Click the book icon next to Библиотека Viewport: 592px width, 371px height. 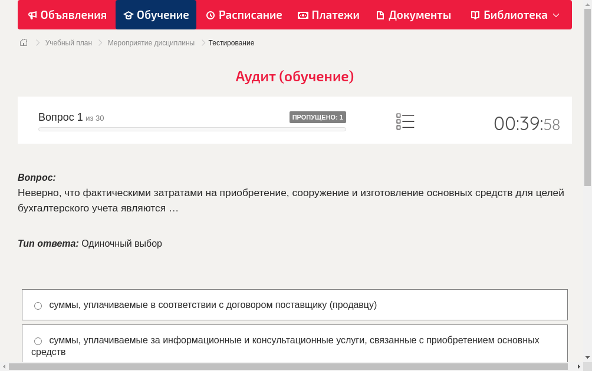point(474,15)
